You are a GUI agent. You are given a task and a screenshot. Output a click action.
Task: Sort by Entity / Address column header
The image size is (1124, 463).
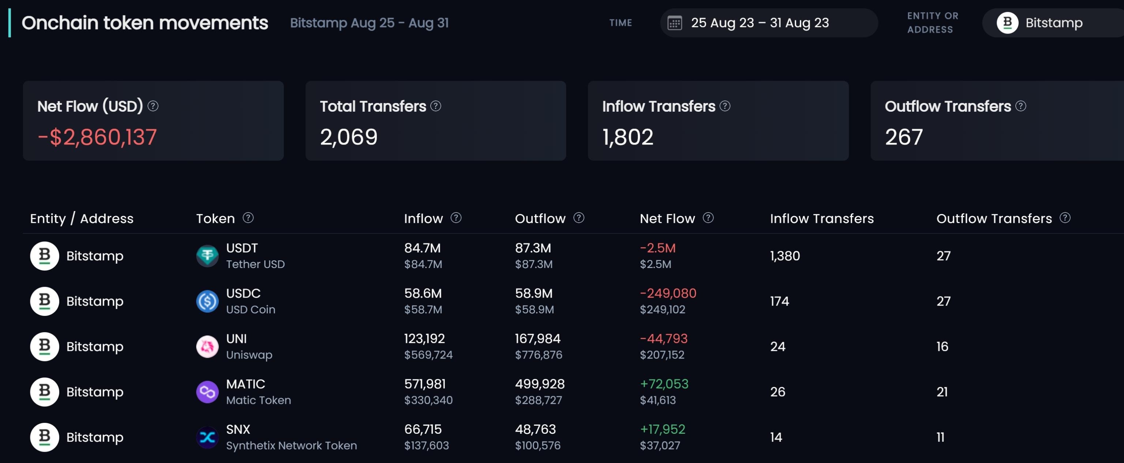tap(82, 218)
